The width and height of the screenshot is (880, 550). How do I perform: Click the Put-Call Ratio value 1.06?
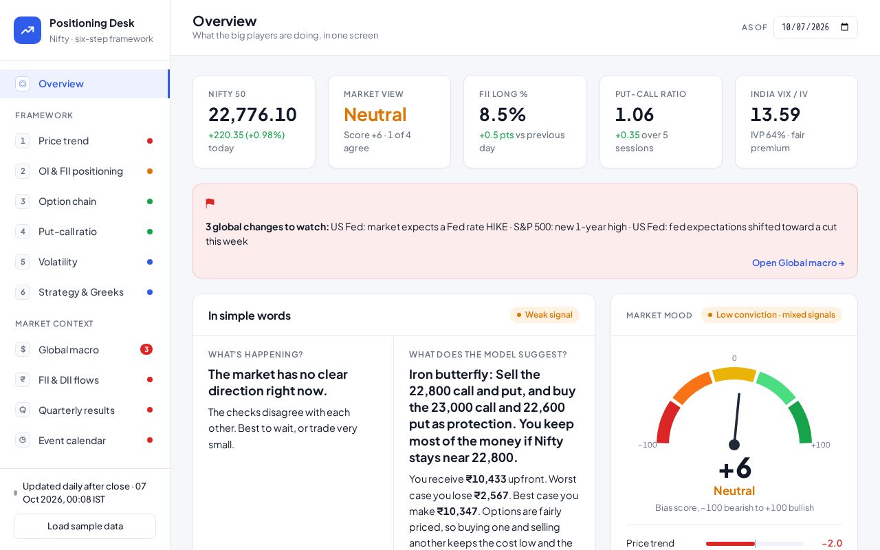(x=635, y=114)
